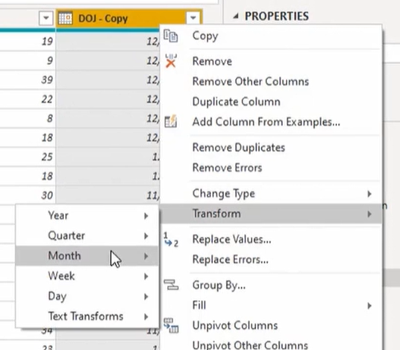400x350 pixels.
Task: Select Duplicate Column entry
Action: point(237,101)
